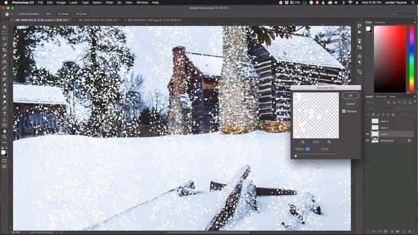Screen dimensions: 418x235
Task: Select the Brush tool
Action: 5,67
